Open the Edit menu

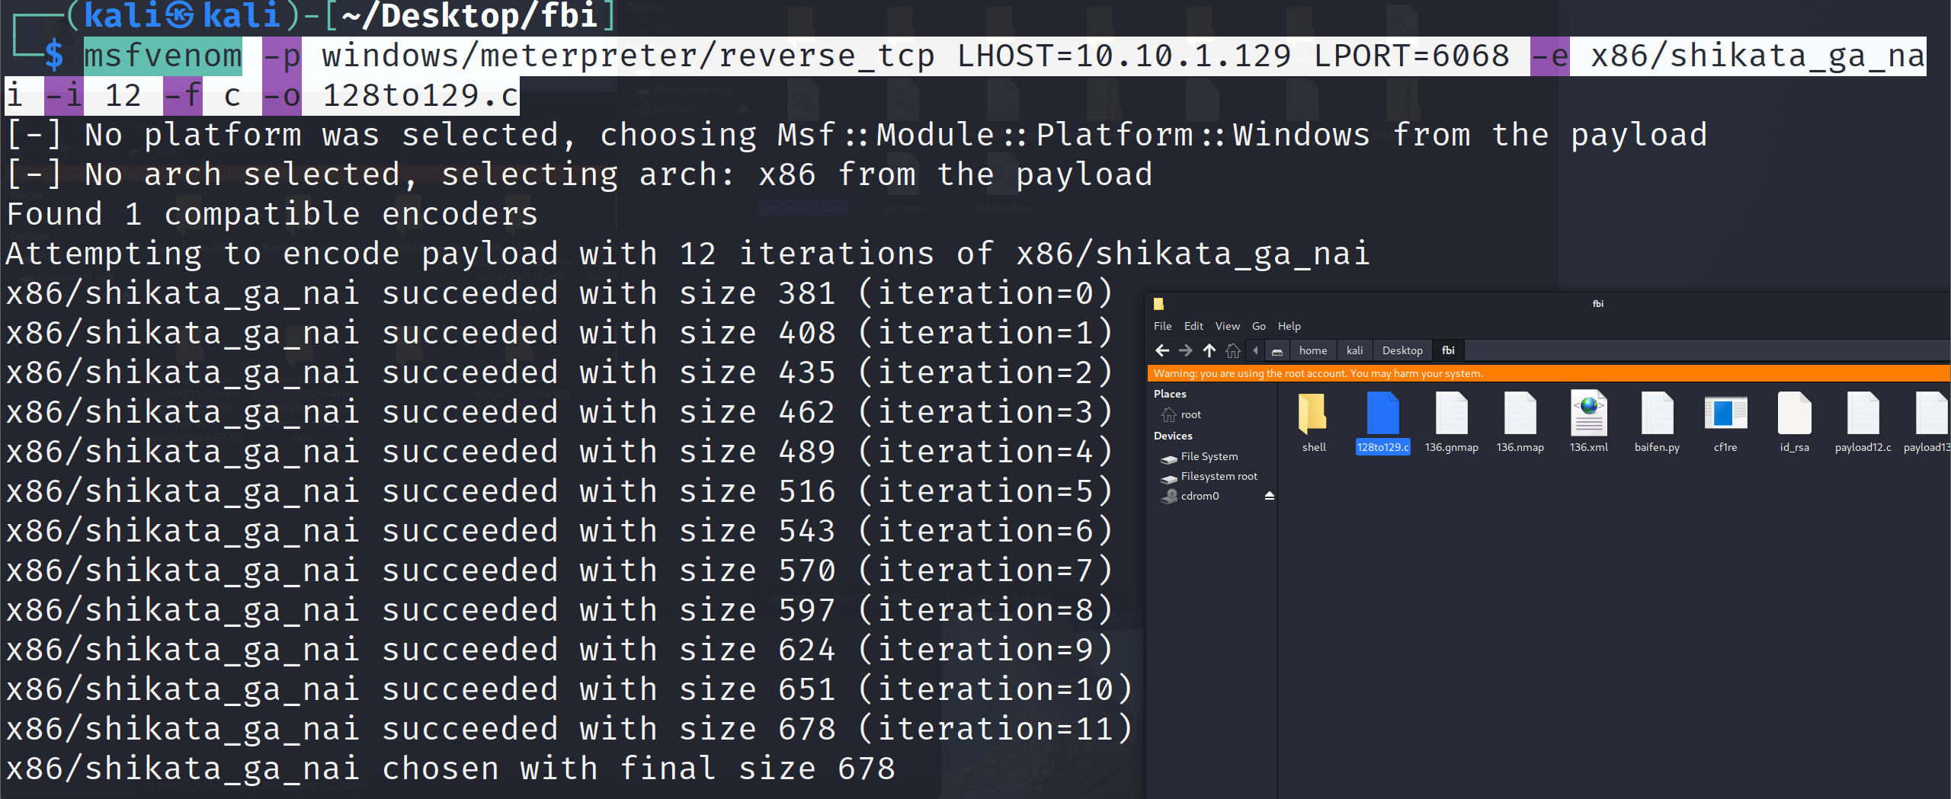1193,326
